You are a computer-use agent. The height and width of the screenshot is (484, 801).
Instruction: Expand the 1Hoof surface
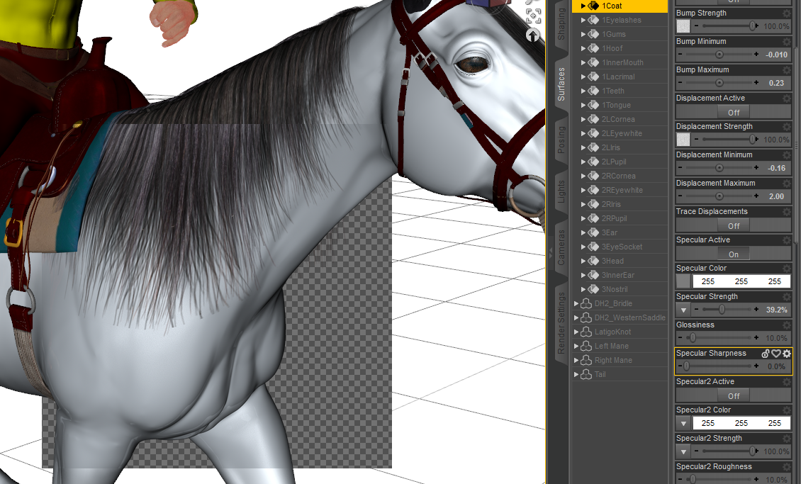pos(583,48)
